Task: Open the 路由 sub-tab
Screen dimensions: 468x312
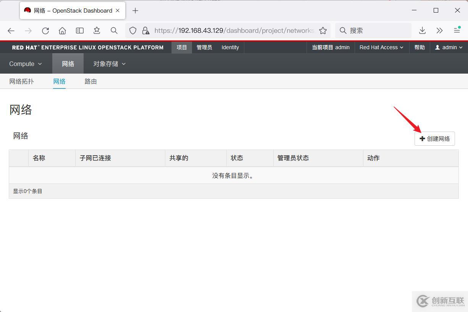Action: 90,81
